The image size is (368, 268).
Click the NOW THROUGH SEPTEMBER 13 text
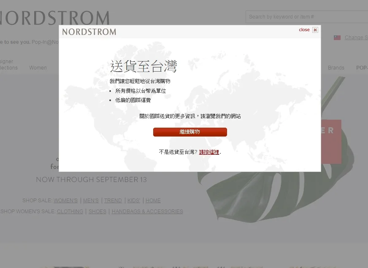(91, 180)
